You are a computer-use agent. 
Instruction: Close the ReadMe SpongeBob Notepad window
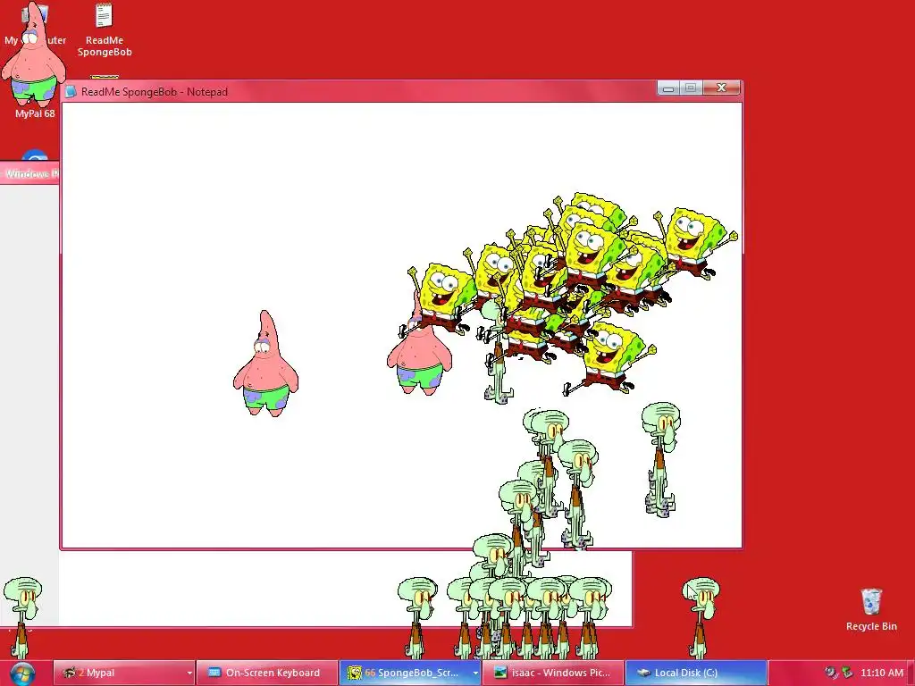coord(721,88)
